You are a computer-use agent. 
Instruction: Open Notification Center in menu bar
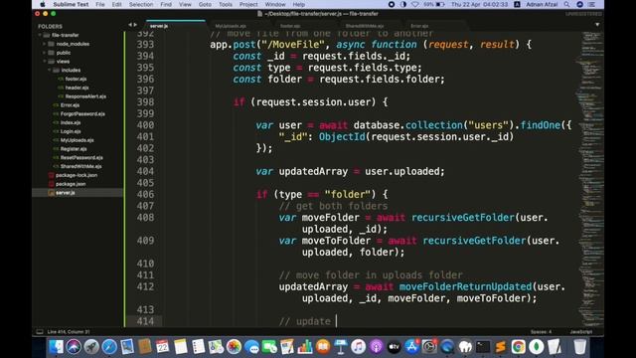click(x=592, y=4)
